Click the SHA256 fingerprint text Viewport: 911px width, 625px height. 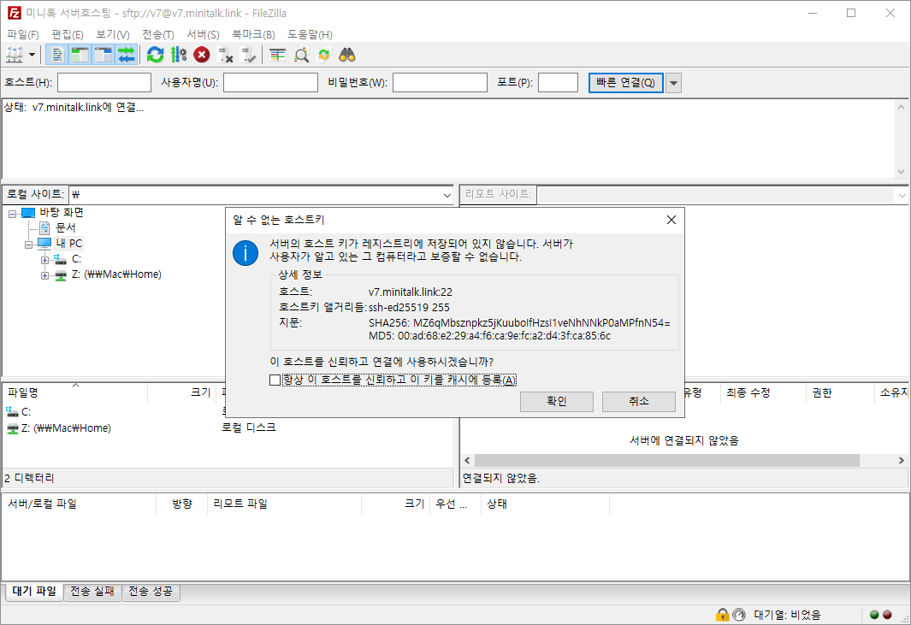click(519, 323)
